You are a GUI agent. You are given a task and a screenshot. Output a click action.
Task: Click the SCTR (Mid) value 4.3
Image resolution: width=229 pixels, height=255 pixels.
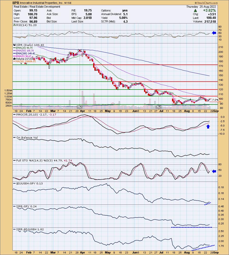pos(125,21)
